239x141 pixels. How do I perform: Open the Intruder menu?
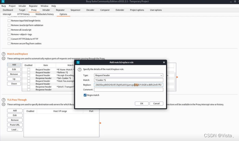click(22, 6)
